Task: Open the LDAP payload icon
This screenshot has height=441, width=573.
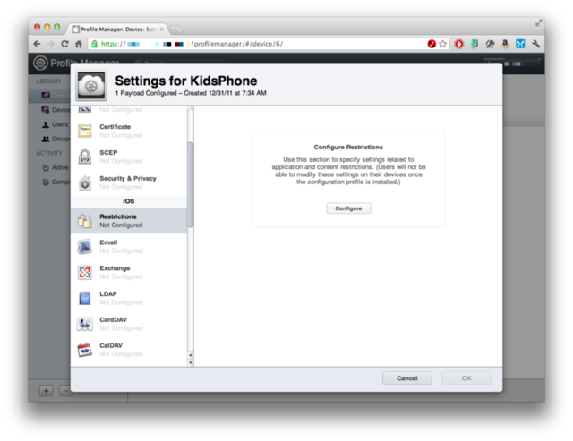Action: coord(85,298)
